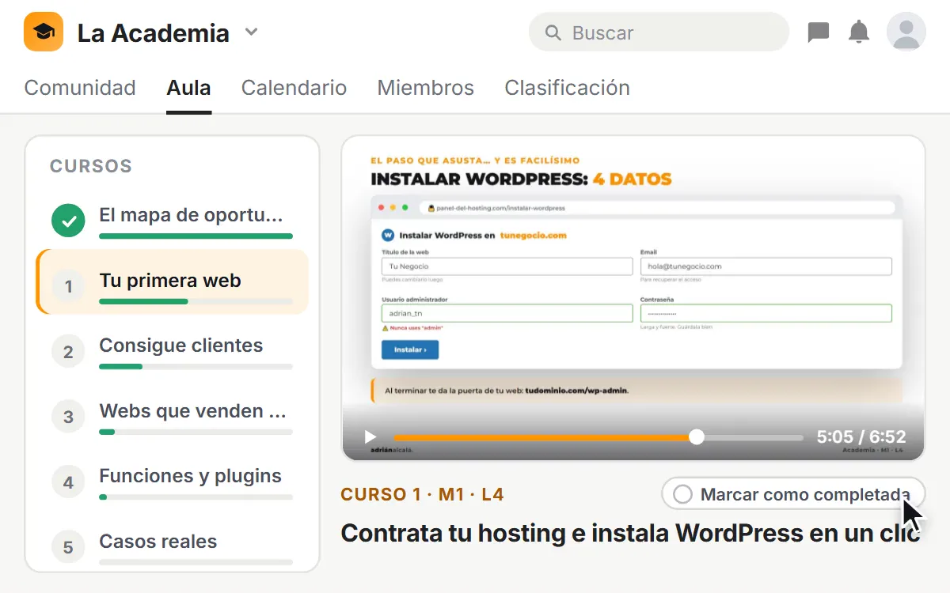Switch to the Comunidad tab
The image size is (950, 593).
(80, 88)
